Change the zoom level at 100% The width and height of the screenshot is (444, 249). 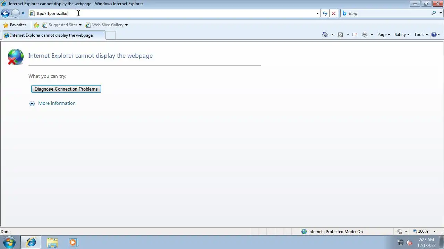click(421, 231)
